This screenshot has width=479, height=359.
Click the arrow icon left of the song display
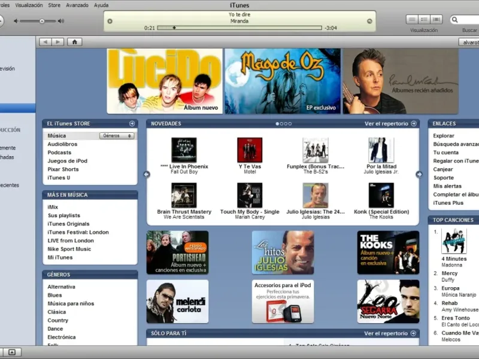click(110, 21)
